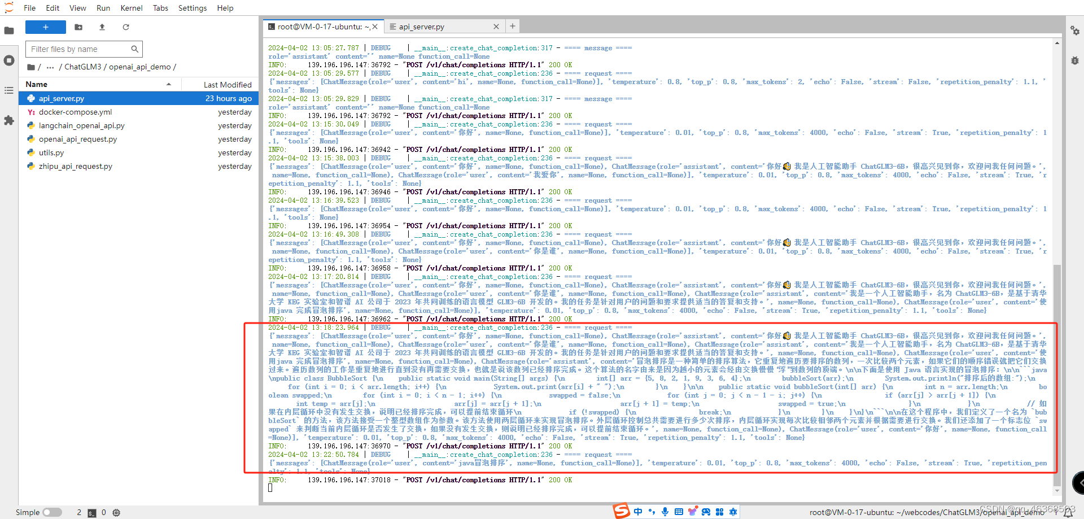This screenshot has width=1084, height=519.
Task: Open the Edit menu
Action: (x=53, y=8)
